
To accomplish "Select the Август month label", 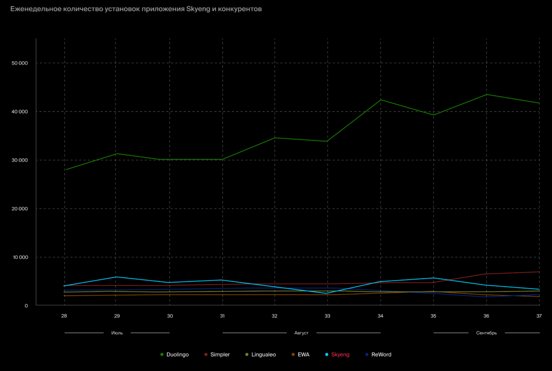I will click(301, 333).
